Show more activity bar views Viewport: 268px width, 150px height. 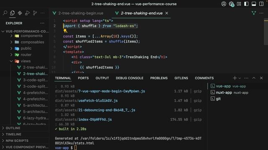pos(42,13)
